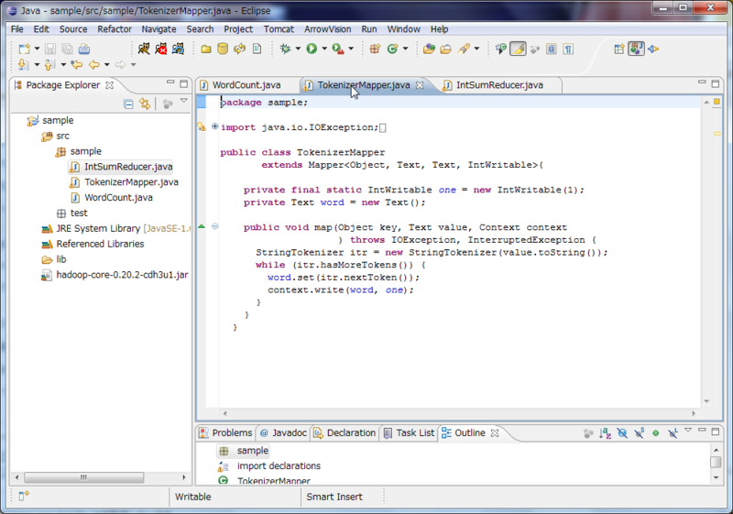Click Package Explorer horizontal scrollbar thumb
This screenshot has width=733, height=514.
pyautogui.click(x=84, y=477)
